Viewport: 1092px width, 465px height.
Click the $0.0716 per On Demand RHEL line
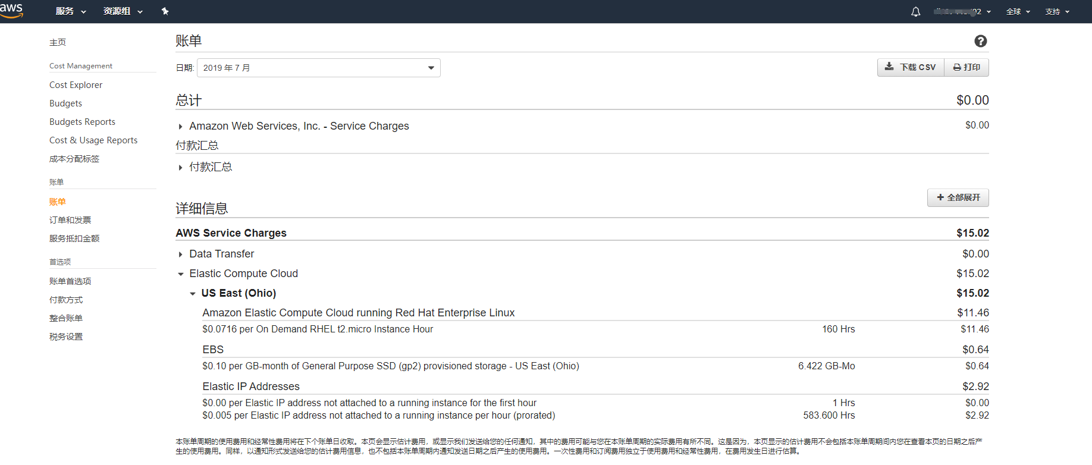coord(318,329)
